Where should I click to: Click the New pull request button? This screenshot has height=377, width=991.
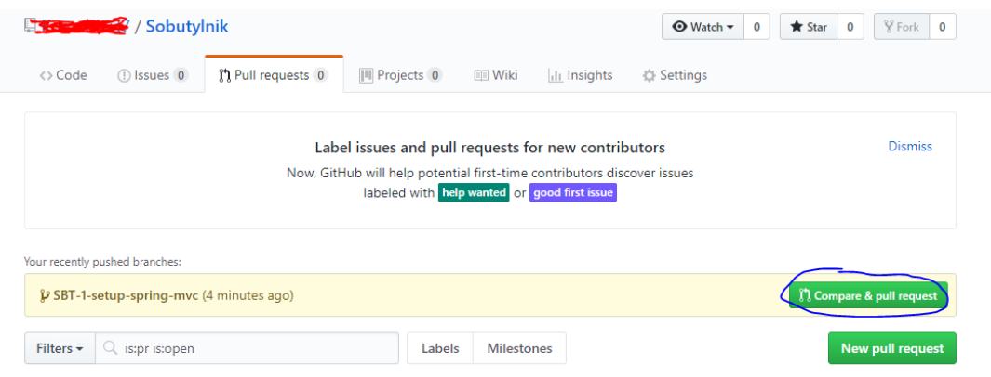891,348
